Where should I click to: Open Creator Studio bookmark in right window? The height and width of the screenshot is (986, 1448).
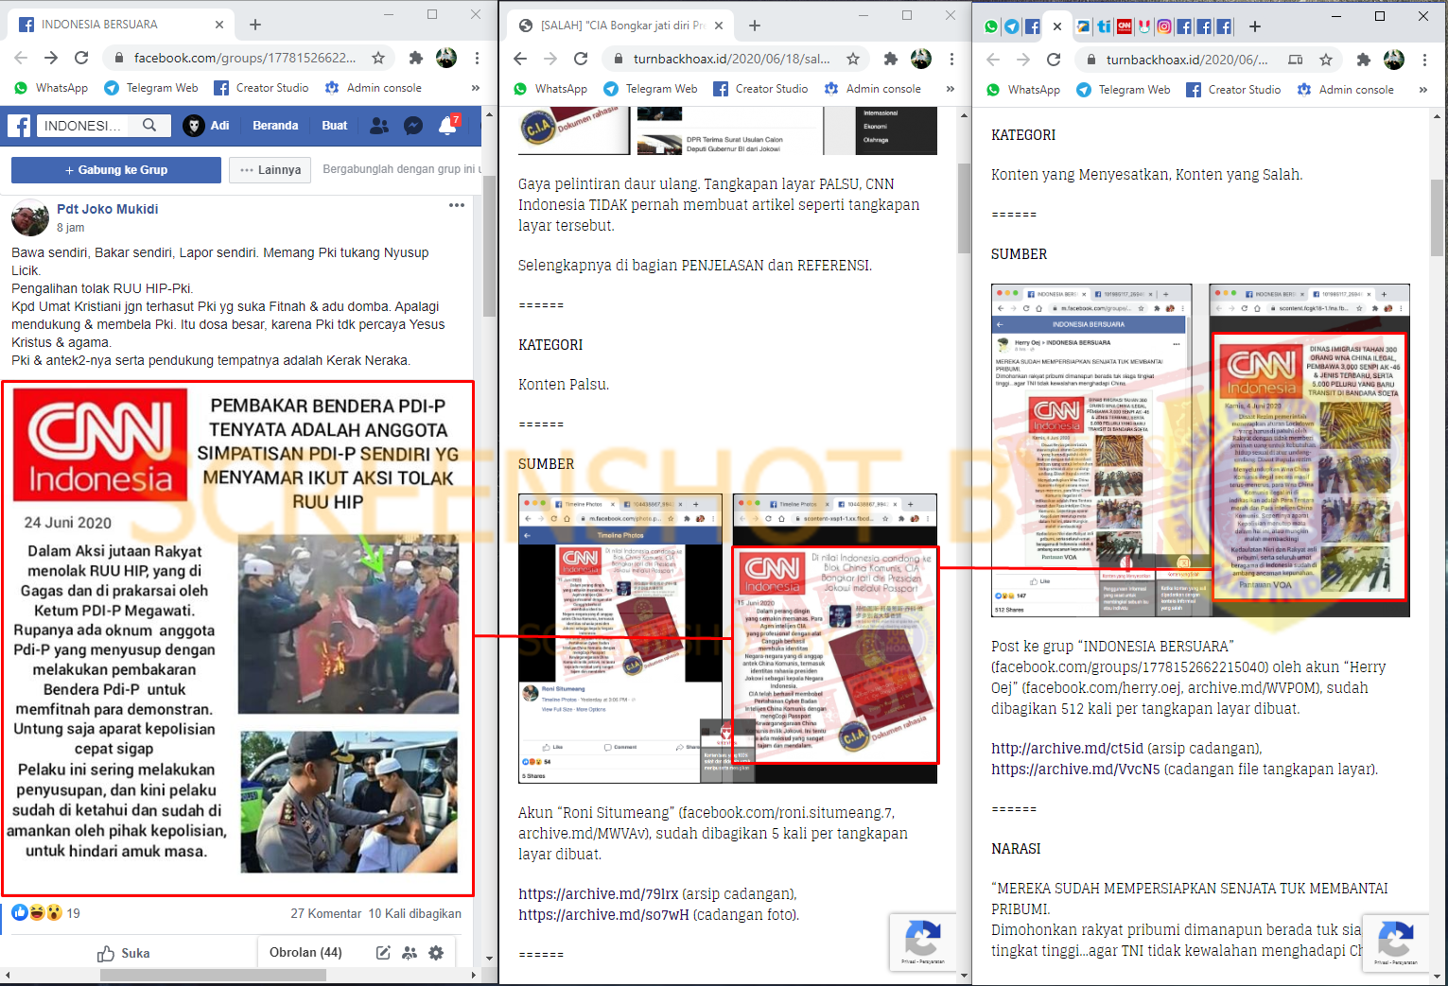[1233, 90]
